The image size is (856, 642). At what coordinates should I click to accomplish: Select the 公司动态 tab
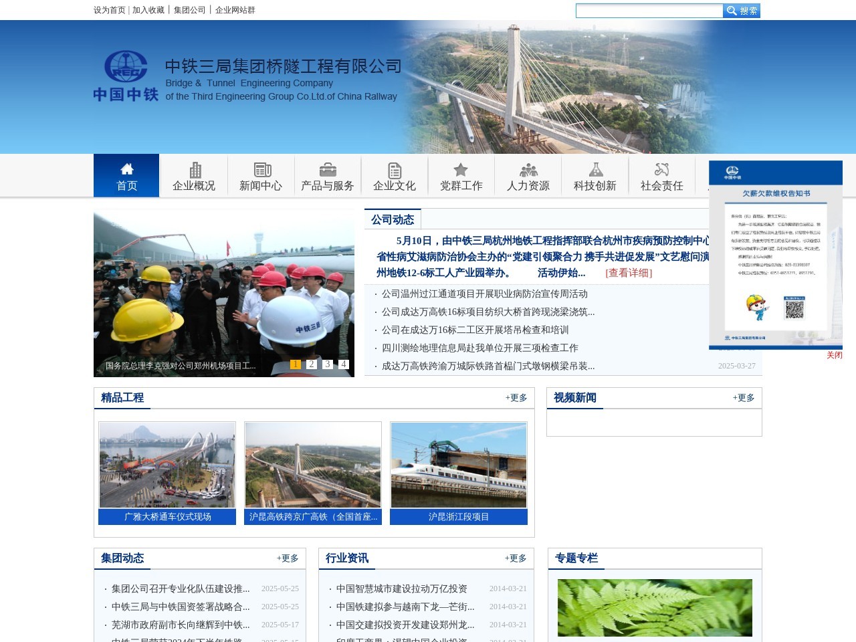(393, 219)
